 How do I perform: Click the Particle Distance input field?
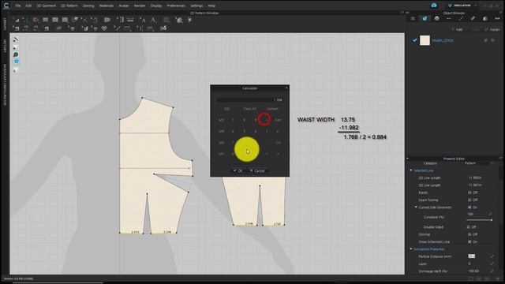tap(472, 256)
